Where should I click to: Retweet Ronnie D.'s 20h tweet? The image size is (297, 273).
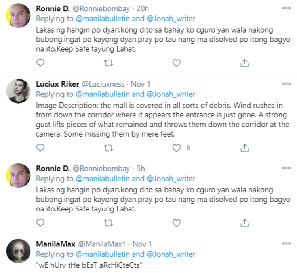click(x=108, y=63)
